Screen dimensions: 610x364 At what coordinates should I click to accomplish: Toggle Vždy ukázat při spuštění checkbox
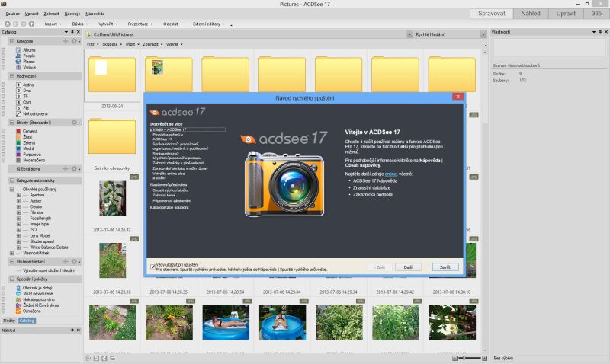152,267
